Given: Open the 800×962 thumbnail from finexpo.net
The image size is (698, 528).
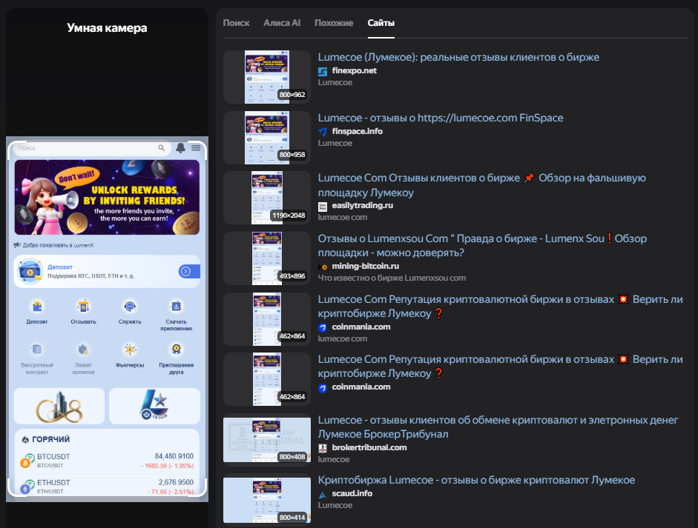Looking at the screenshot, I should 266,77.
